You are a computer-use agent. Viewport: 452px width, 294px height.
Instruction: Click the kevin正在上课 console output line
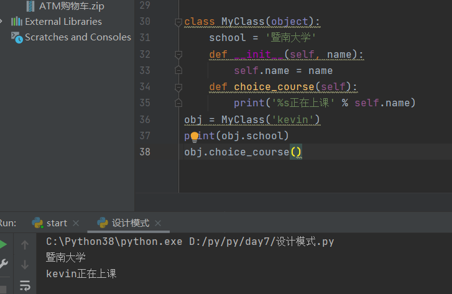(x=81, y=273)
